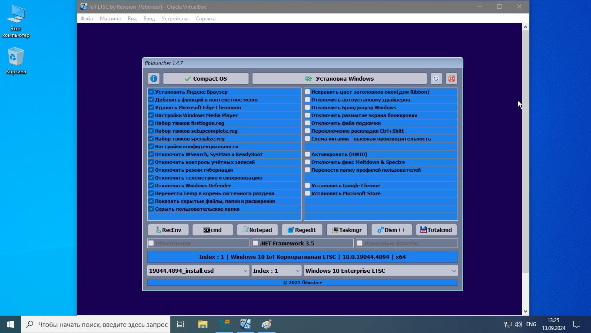Click the blue info icon button
This screenshot has width=591, height=333.
tap(153, 78)
